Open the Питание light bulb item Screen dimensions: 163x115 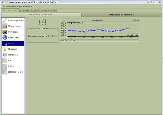coord(13,49)
